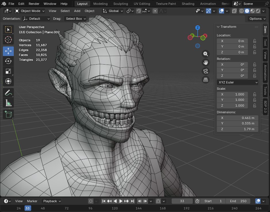Enable snapping magnet toggle
The width and height of the screenshot is (270, 212).
click(138, 11)
